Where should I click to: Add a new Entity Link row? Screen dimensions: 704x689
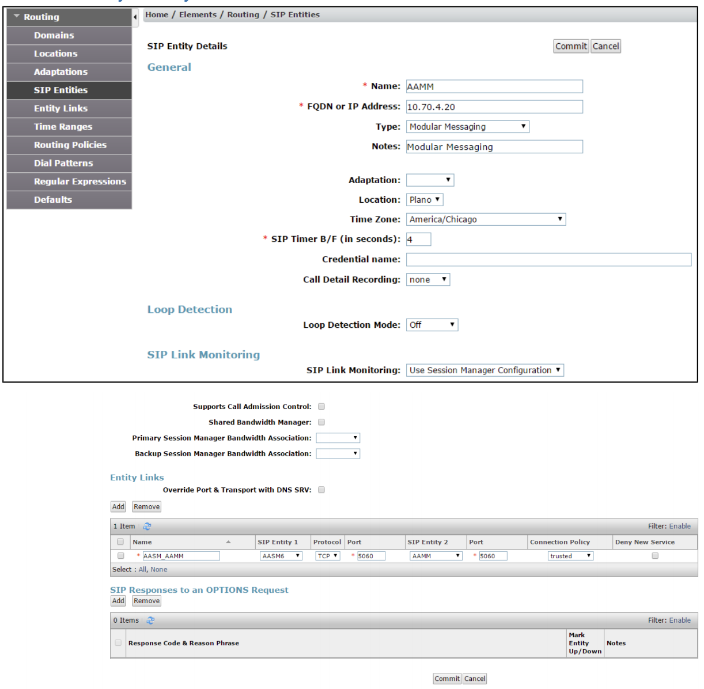(118, 506)
